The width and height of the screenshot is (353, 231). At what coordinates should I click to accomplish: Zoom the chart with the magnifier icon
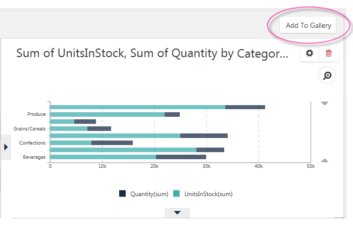327,75
